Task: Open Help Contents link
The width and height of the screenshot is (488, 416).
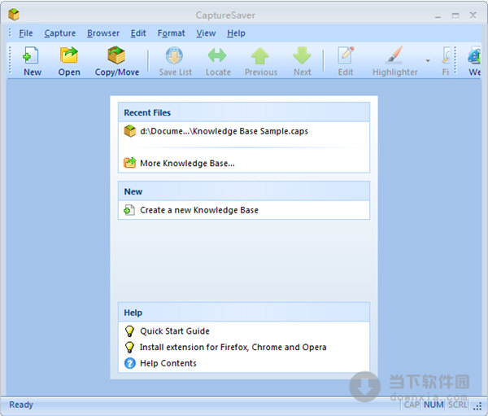Action: [x=168, y=363]
